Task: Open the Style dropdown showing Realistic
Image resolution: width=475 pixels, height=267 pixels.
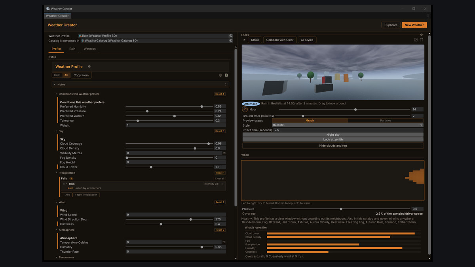Action: 348,125
